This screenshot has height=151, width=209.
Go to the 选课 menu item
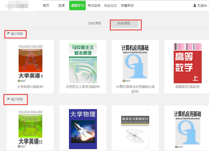pos(61,6)
